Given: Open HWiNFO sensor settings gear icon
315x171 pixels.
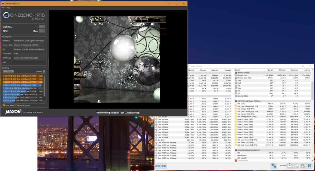Looking at the screenshot, I should pos(302,166).
